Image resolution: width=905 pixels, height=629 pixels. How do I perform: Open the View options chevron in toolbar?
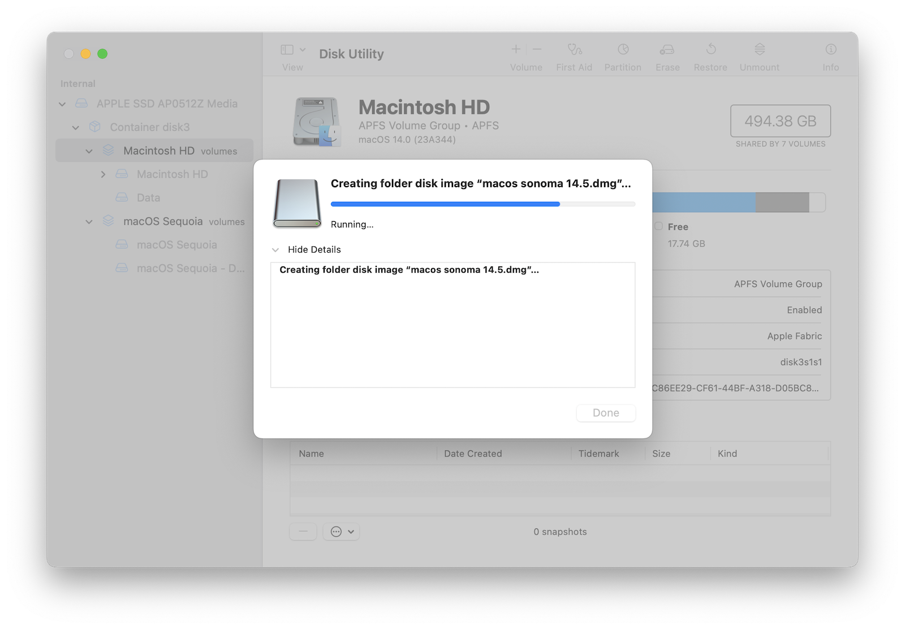pos(303,50)
